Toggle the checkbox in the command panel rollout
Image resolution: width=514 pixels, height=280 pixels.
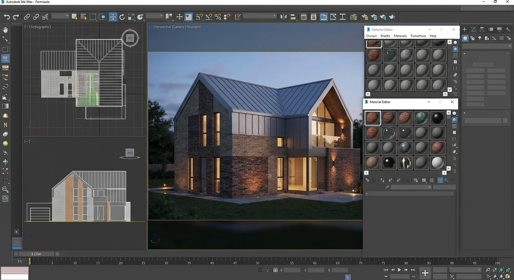[472, 59]
